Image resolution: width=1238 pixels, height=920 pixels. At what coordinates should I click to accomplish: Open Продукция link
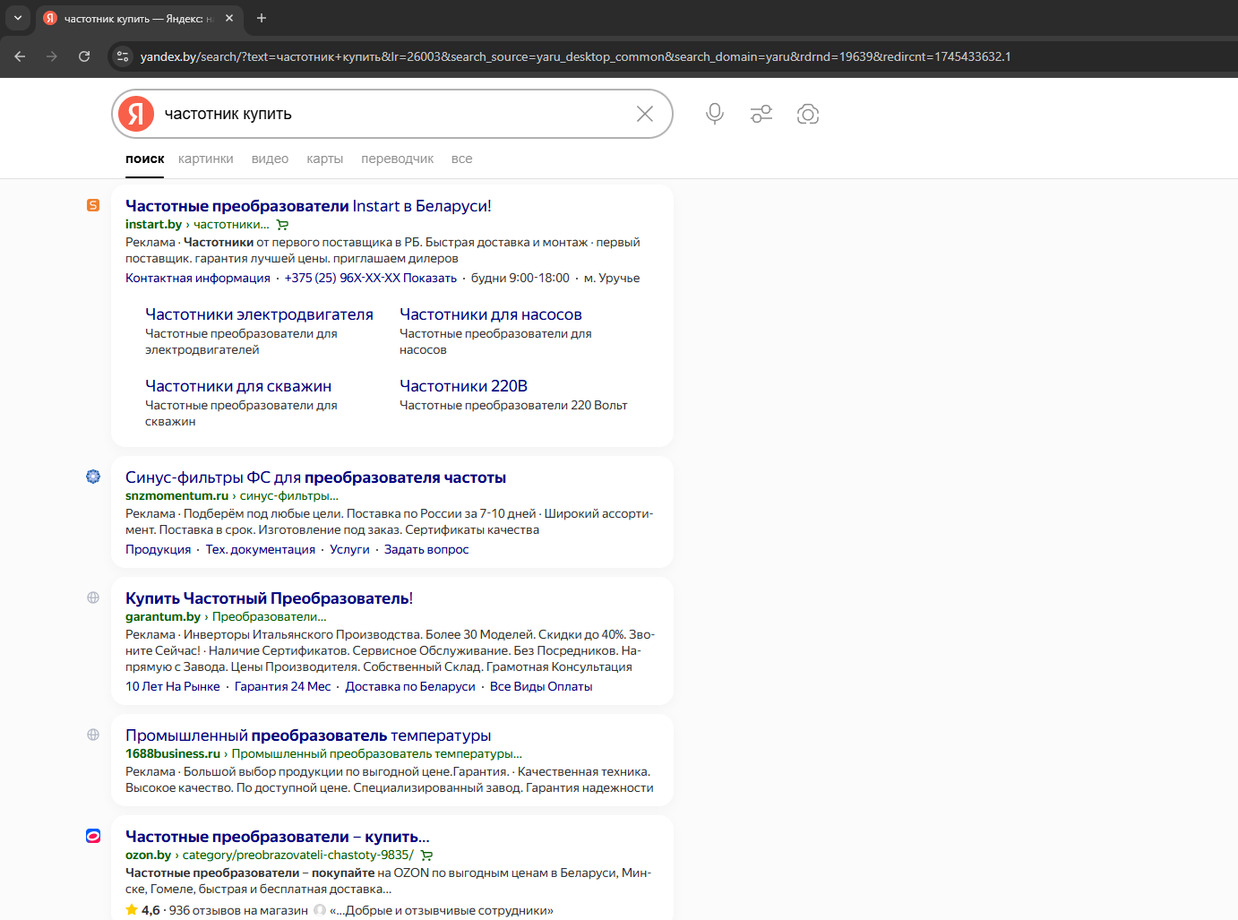coord(159,549)
